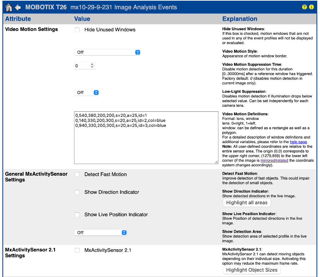The height and width of the screenshot is (277, 320).
Task: Open the yellow info icon
Action: pos(312,7)
